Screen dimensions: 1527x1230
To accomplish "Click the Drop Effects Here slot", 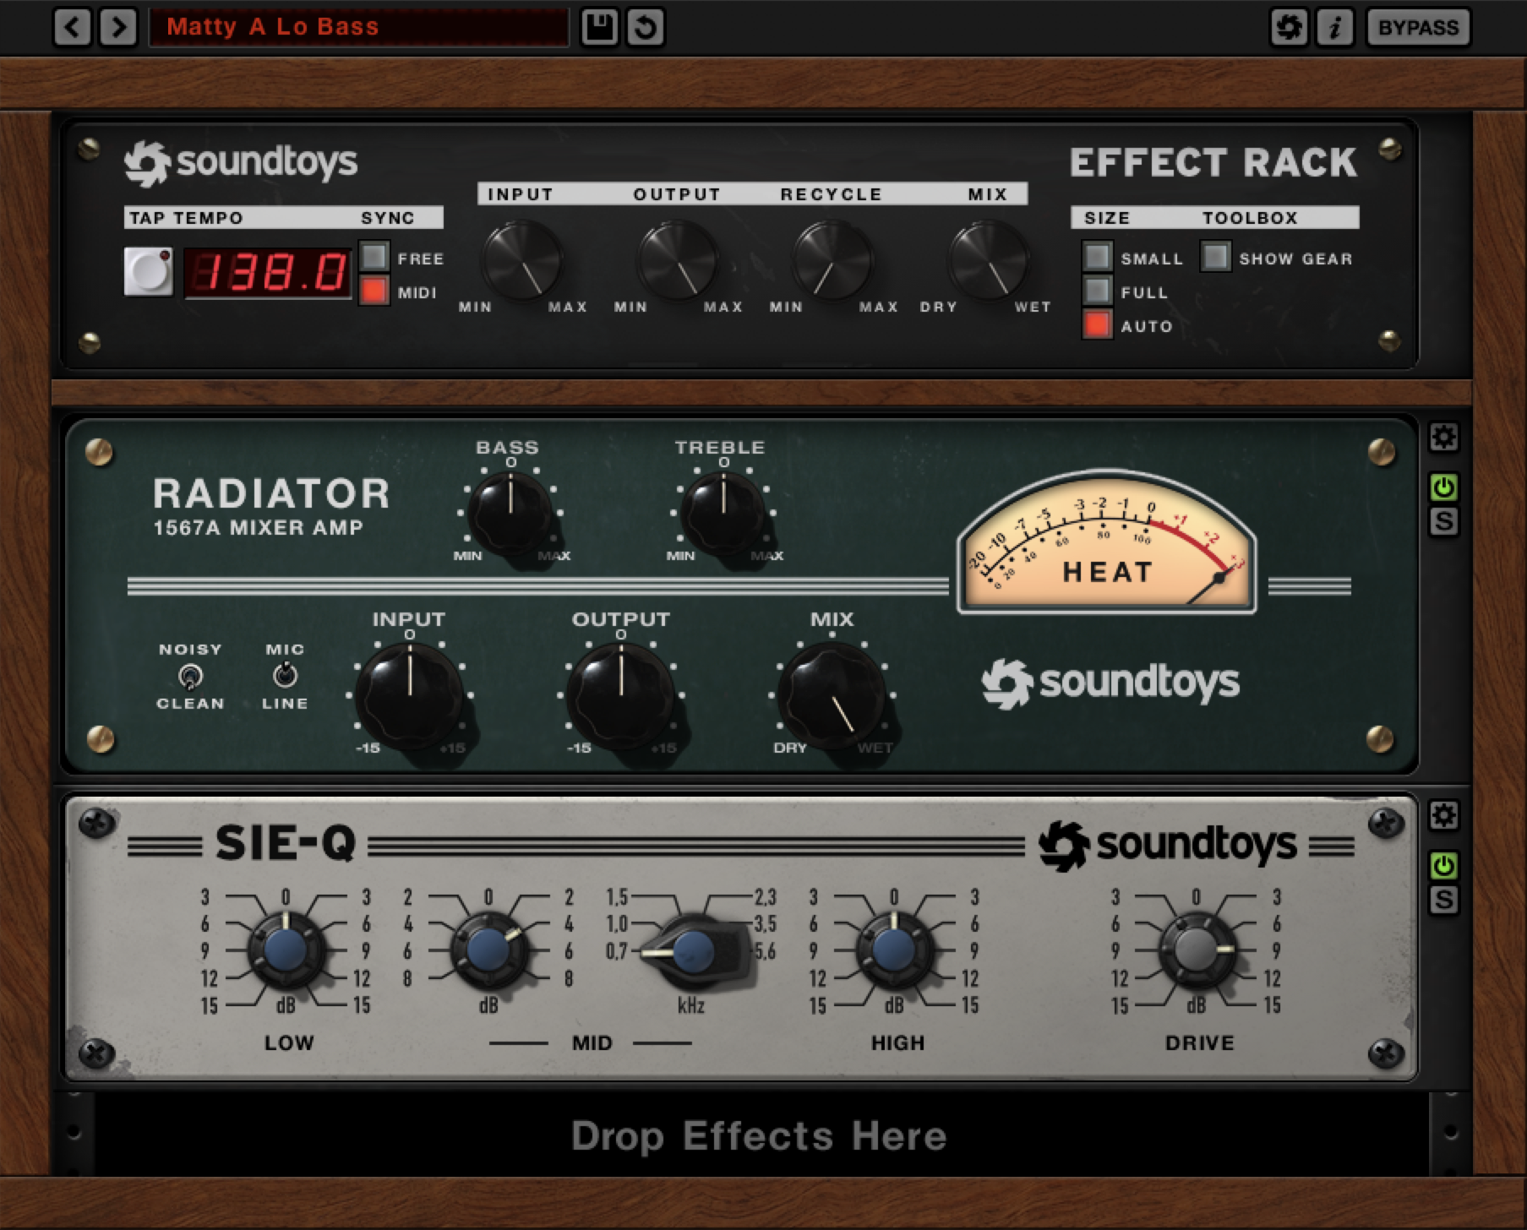I will 761,1135.
